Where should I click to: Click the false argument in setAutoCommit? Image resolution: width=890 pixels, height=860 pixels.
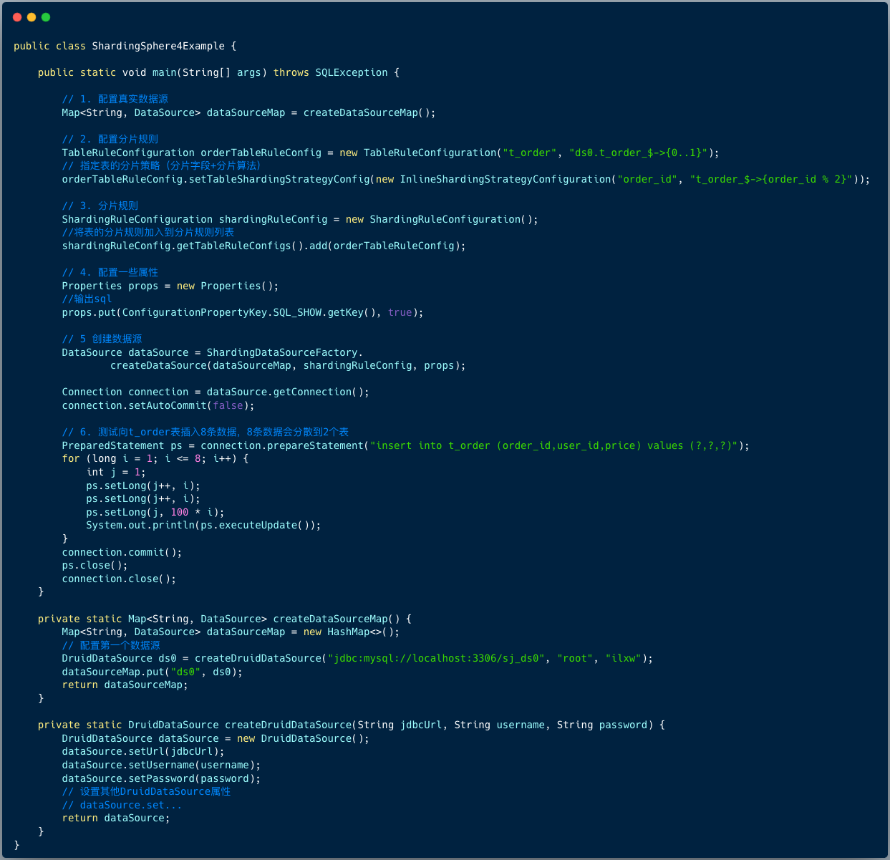click(228, 405)
